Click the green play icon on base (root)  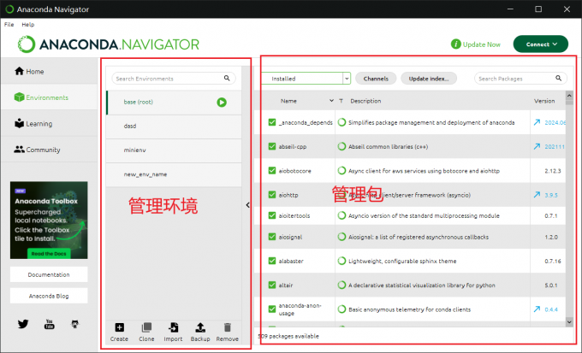[222, 103]
